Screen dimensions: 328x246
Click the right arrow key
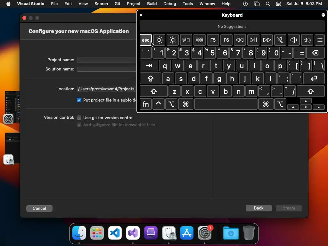click(x=319, y=107)
